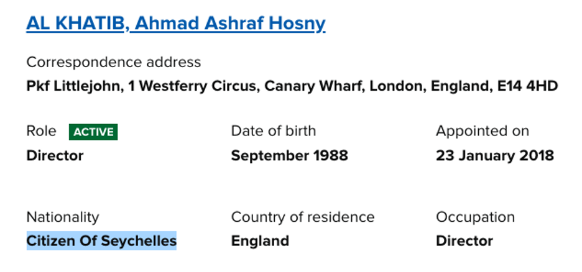Click the Nationality label
Image resolution: width=582 pixels, height=272 pixels.
(62, 217)
